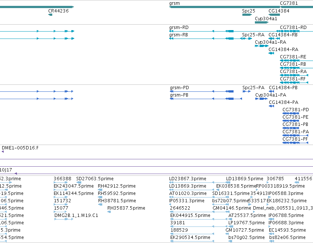The height and width of the screenshot is (243, 313).
Task: Open the RH42912.5prime EST label
Action: pos(117,186)
